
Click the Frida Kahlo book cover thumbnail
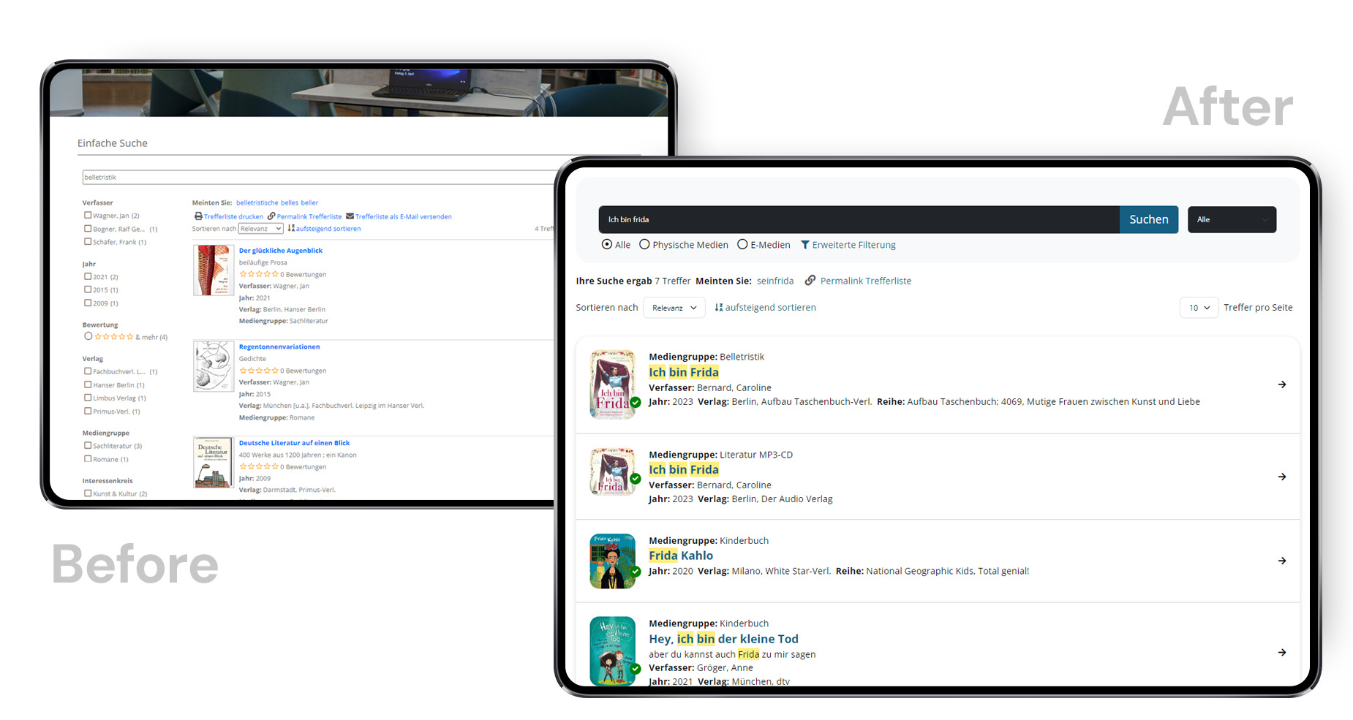click(x=612, y=561)
